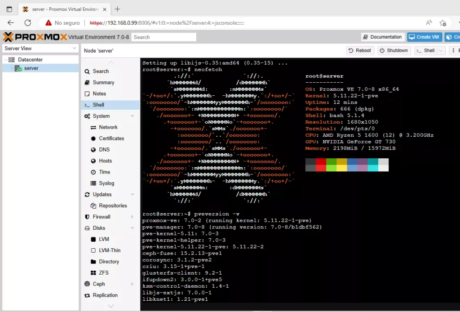Select the LVM-Thin disks entry

coord(109,250)
